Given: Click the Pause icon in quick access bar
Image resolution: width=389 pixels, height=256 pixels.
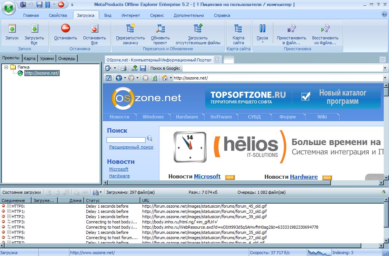Looking at the screenshot, I should coord(48,4).
